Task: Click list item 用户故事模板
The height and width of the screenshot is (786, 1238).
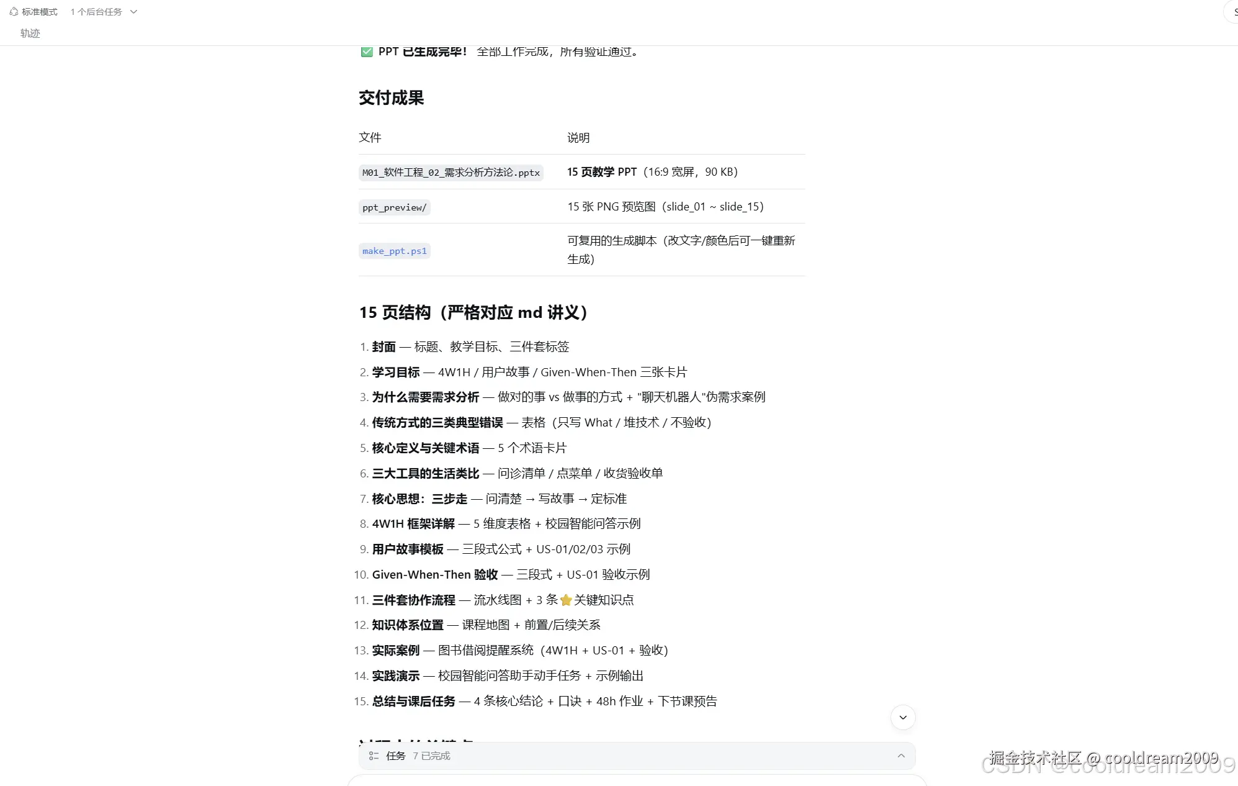Action: (501, 549)
